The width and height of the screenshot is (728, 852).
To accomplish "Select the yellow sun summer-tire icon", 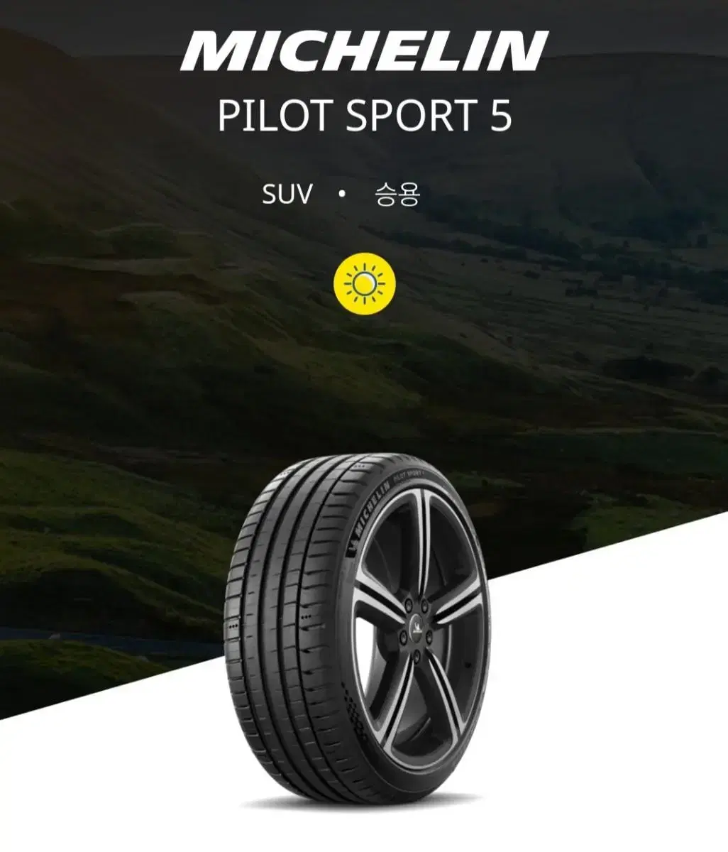I will click(x=364, y=284).
